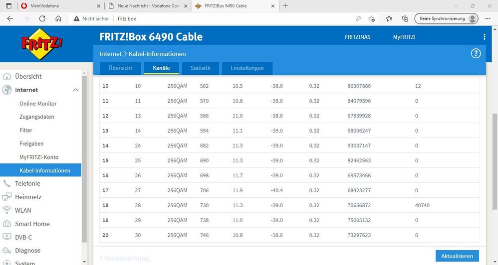Open FRITZ!NAS link in header
This screenshot has height=265, width=498.
[358, 37]
